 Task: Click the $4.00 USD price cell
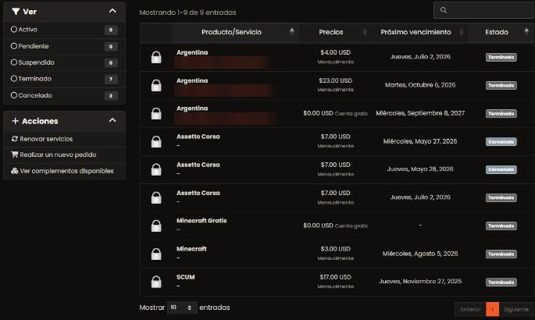pos(335,52)
